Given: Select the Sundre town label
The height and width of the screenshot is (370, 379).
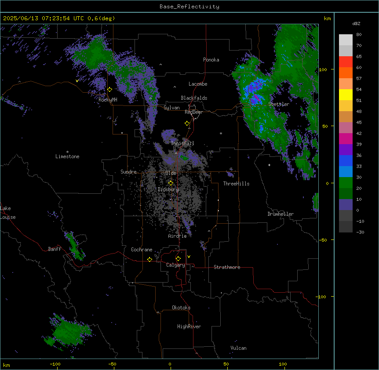Looking at the screenshot, I should [x=128, y=172].
